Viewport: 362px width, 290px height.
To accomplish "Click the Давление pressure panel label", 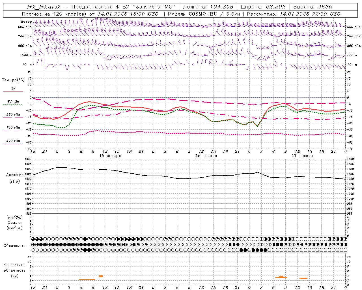I will (15, 175).
